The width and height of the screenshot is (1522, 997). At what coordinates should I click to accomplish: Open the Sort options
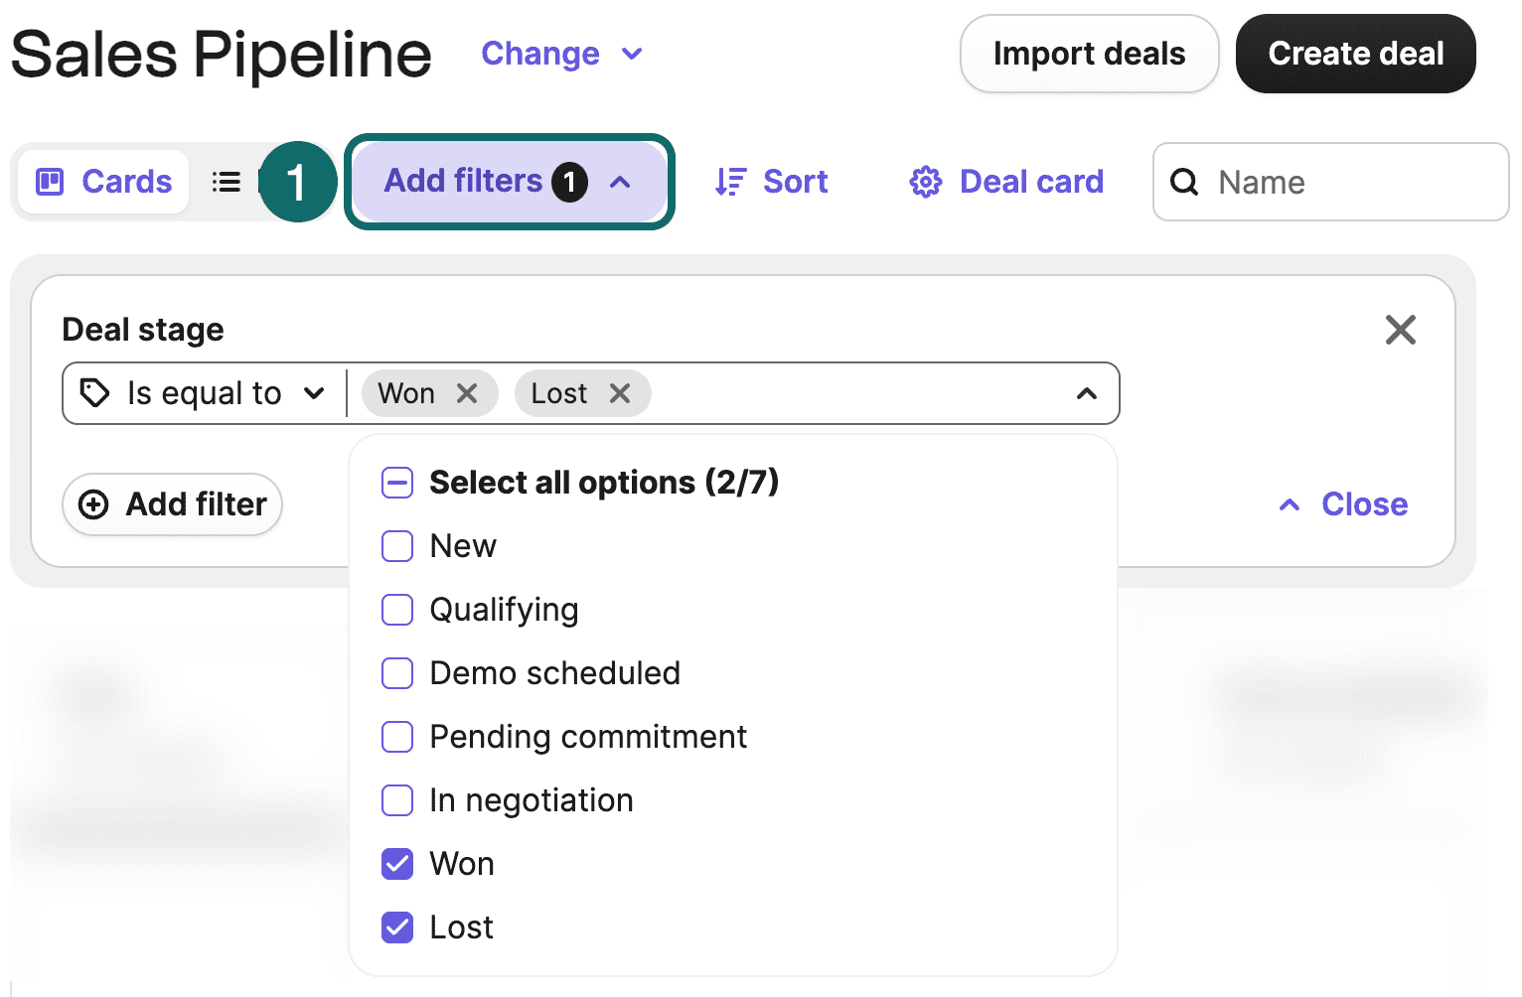(771, 182)
